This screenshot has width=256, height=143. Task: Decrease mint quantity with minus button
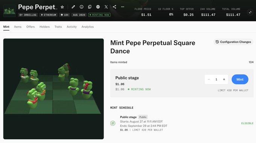(209, 79)
